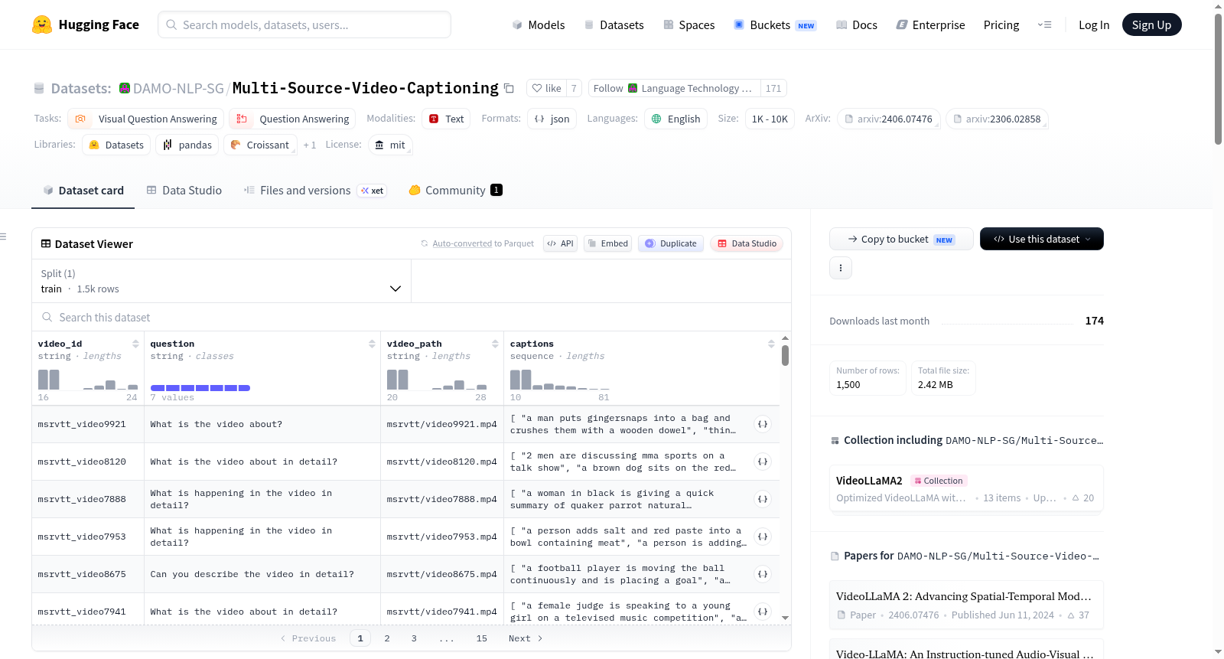Open Data Studio button in viewer header
The width and height of the screenshot is (1224, 659).
[747, 243]
